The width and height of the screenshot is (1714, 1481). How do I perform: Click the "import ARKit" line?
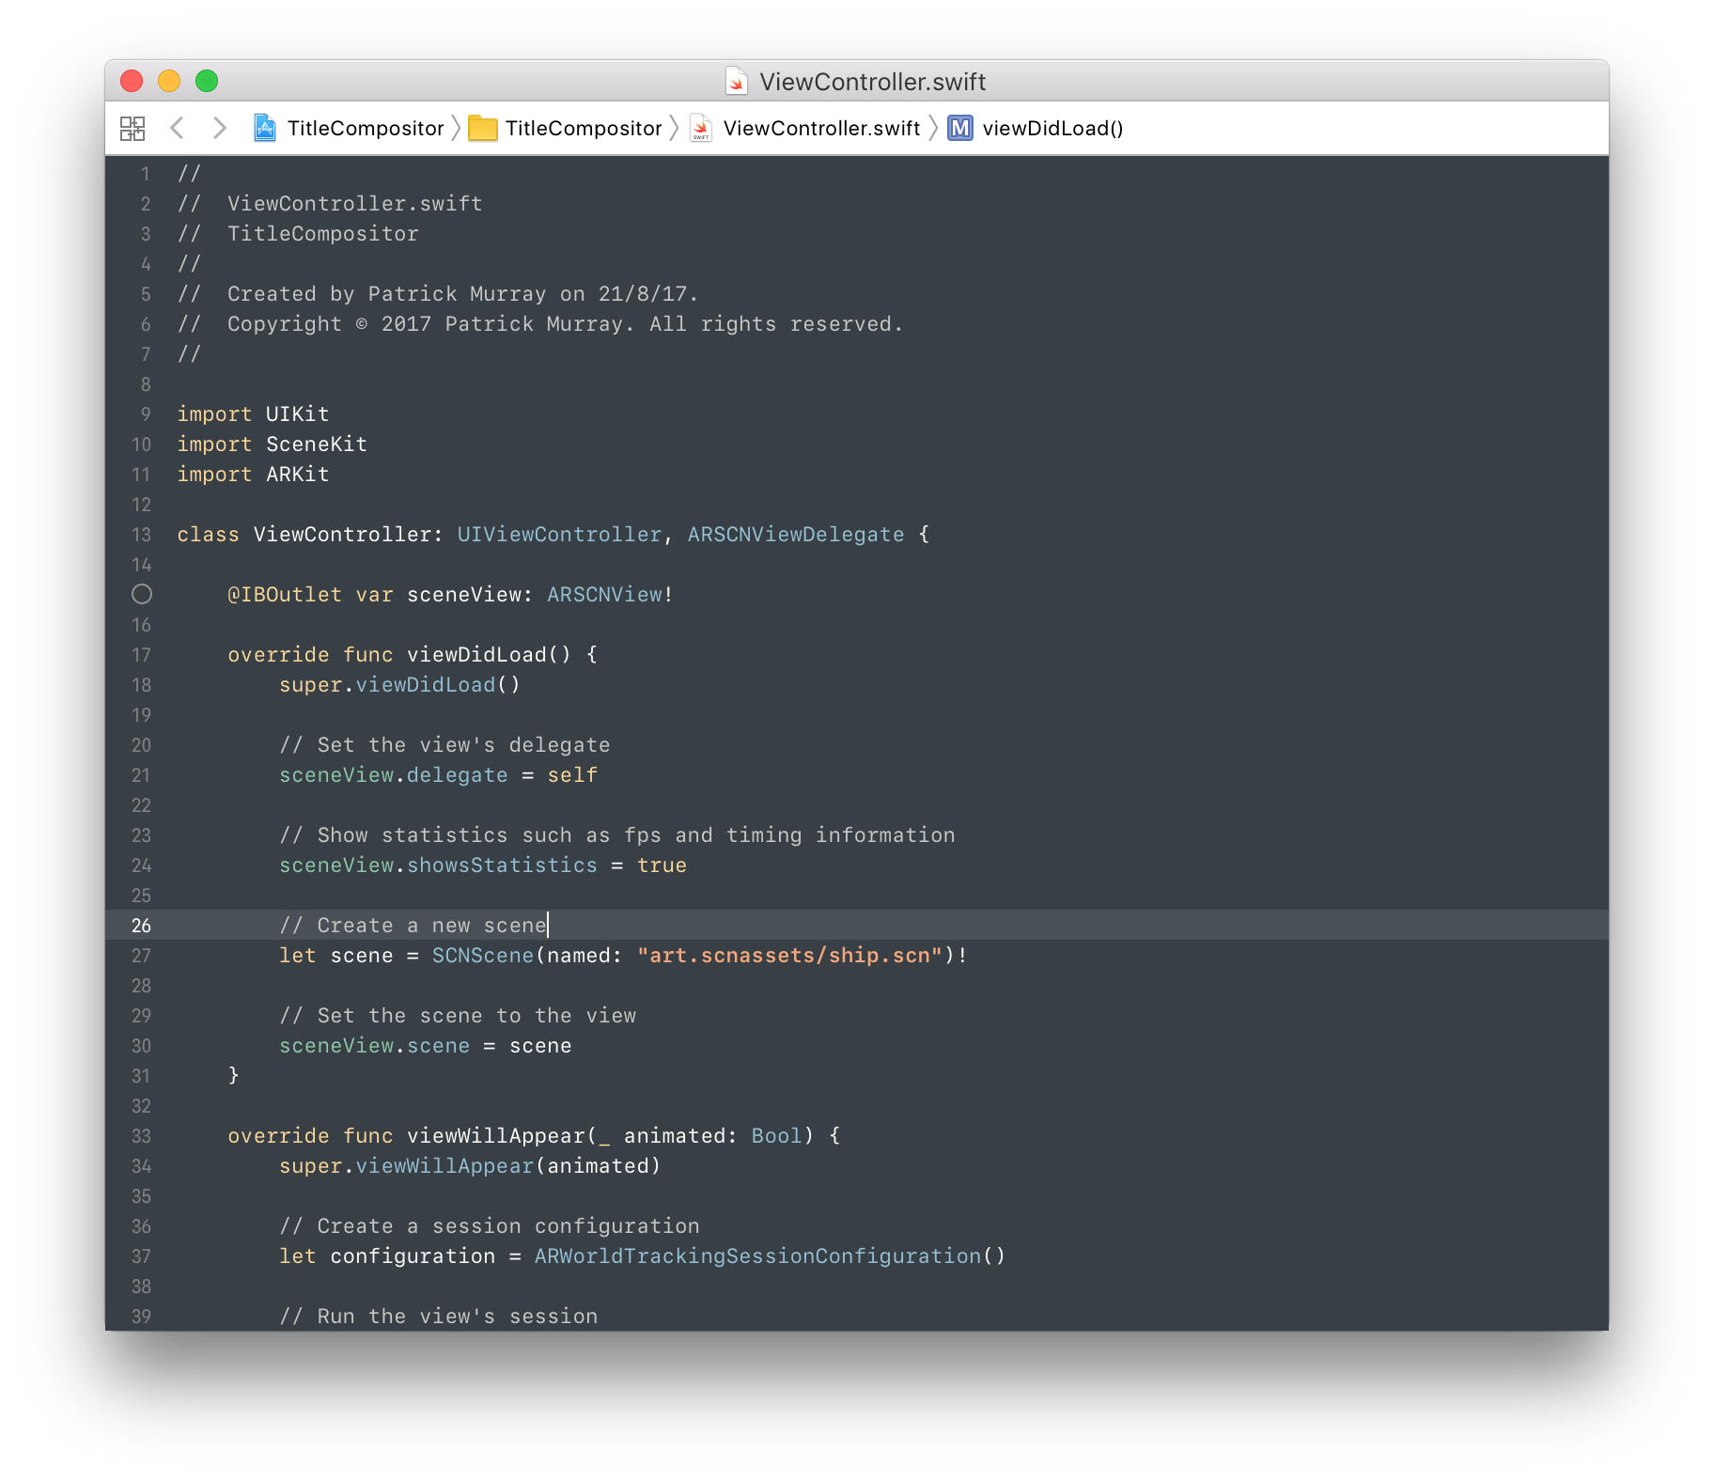coord(254,475)
